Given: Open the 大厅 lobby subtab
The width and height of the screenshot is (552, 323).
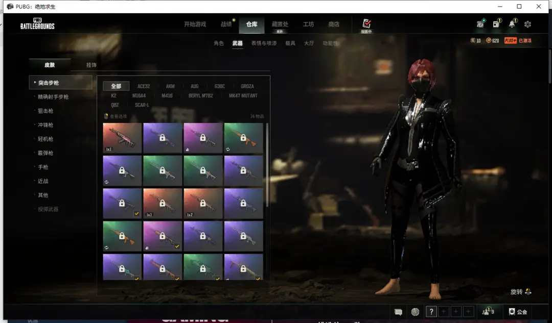Looking at the screenshot, I should [x=309, y=43].
